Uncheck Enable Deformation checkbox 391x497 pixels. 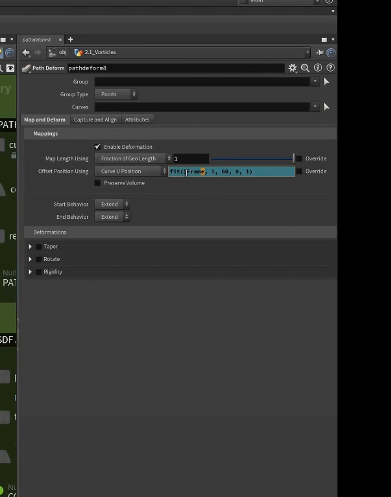pos(98,147)
